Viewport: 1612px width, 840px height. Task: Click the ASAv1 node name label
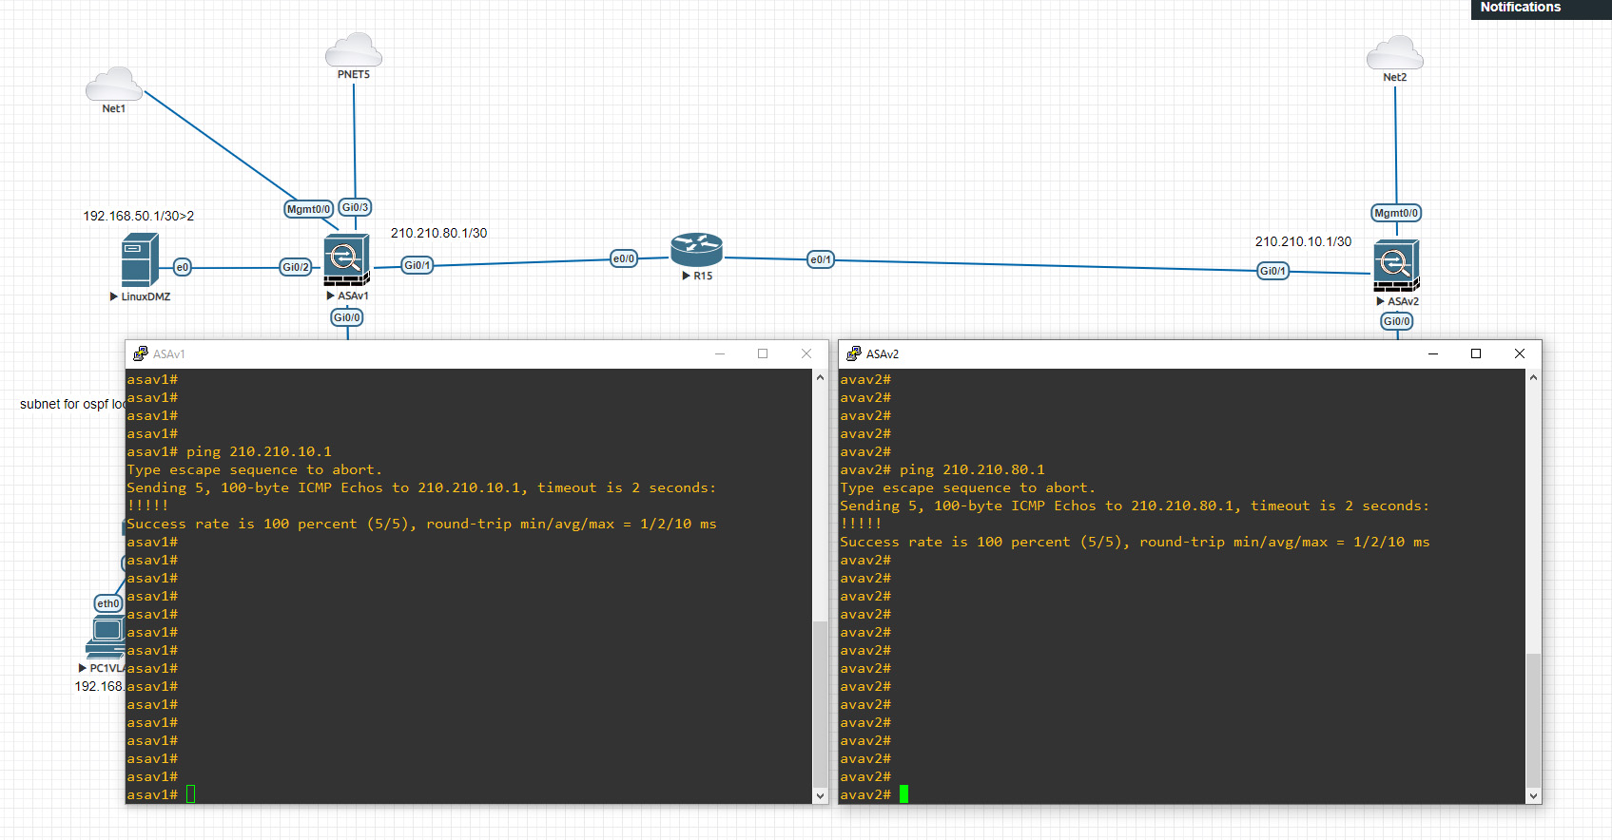[353, 296]
